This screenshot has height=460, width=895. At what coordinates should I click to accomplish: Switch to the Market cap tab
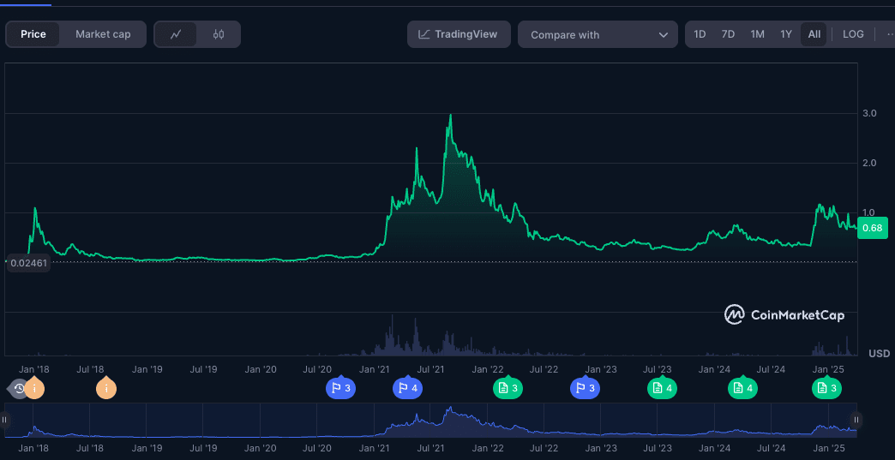click(103, 34)
